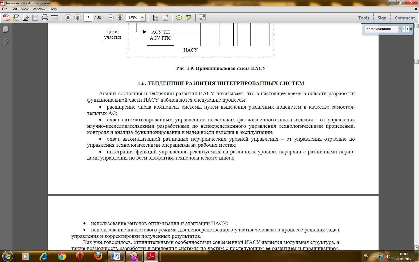Click the Fit one full page icon
The width and height of the screenshot is (419, 262).
[x=165, y=18]
